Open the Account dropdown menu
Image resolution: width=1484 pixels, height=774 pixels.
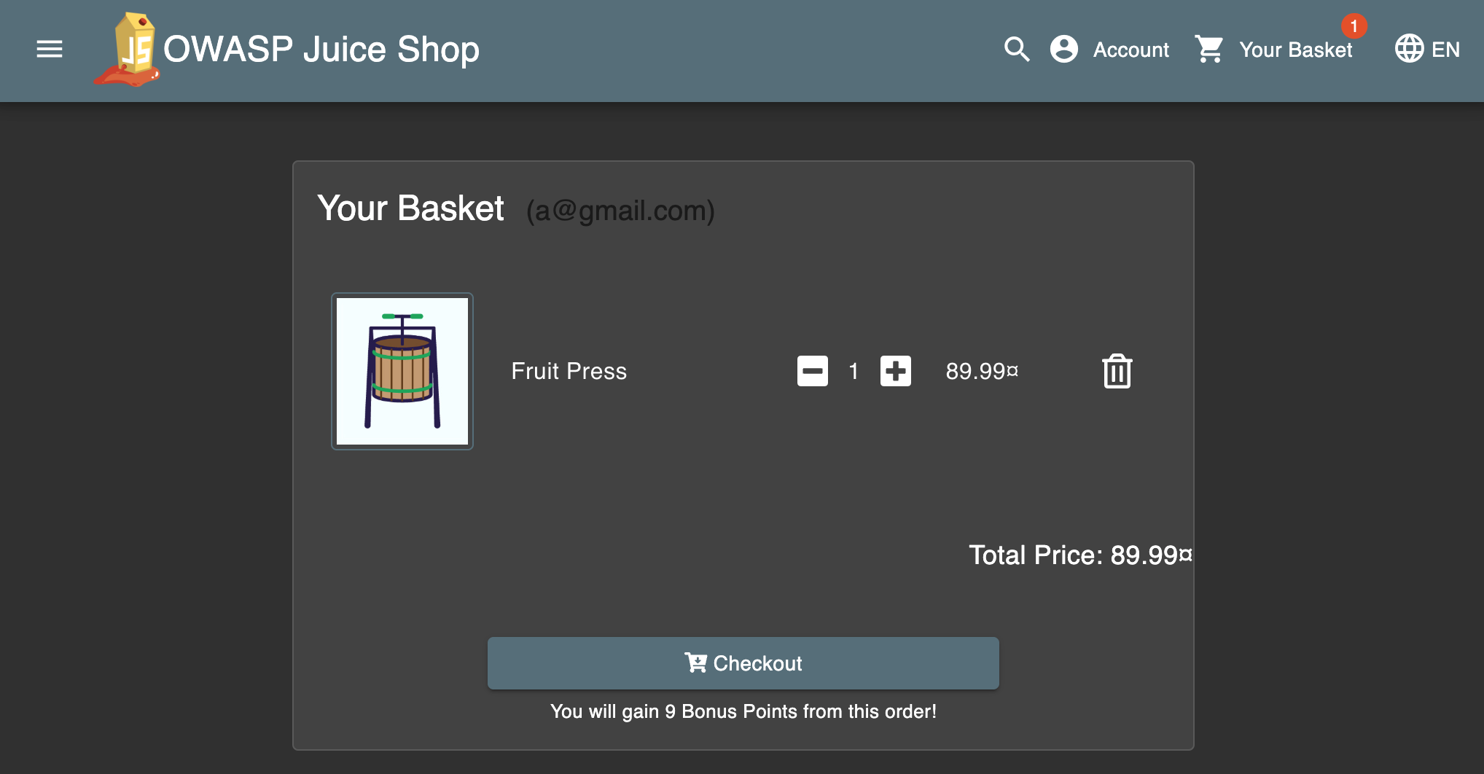(1130, 50)
